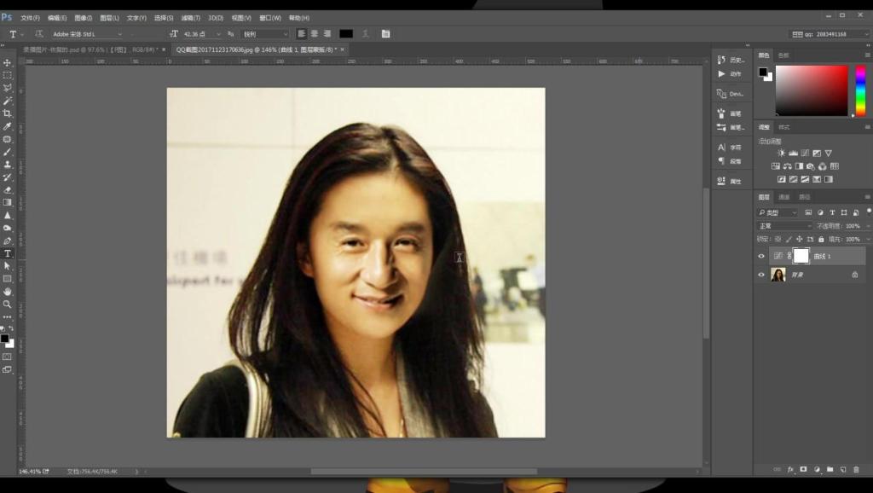Image resolution: width=873 pixels, height=493 pixels.
Task: Select the Crop tool
Action: click(7, 113)
